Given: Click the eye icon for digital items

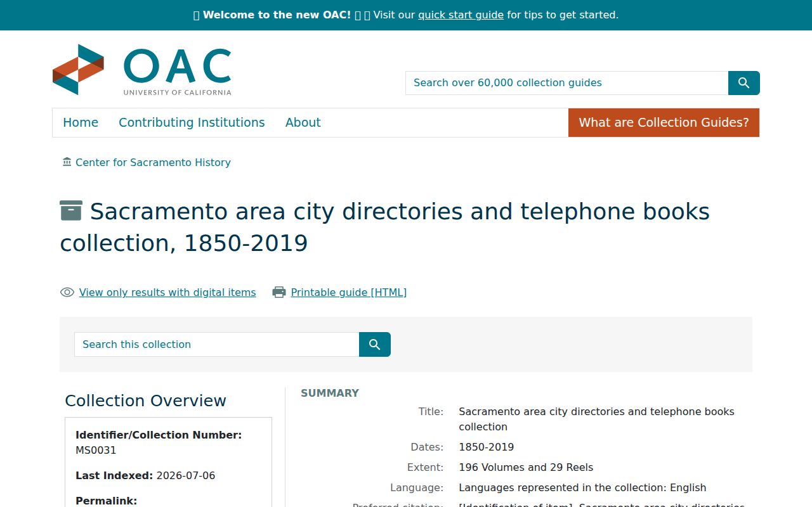Looking at the screenshot, I should click(x=67, y=292).
